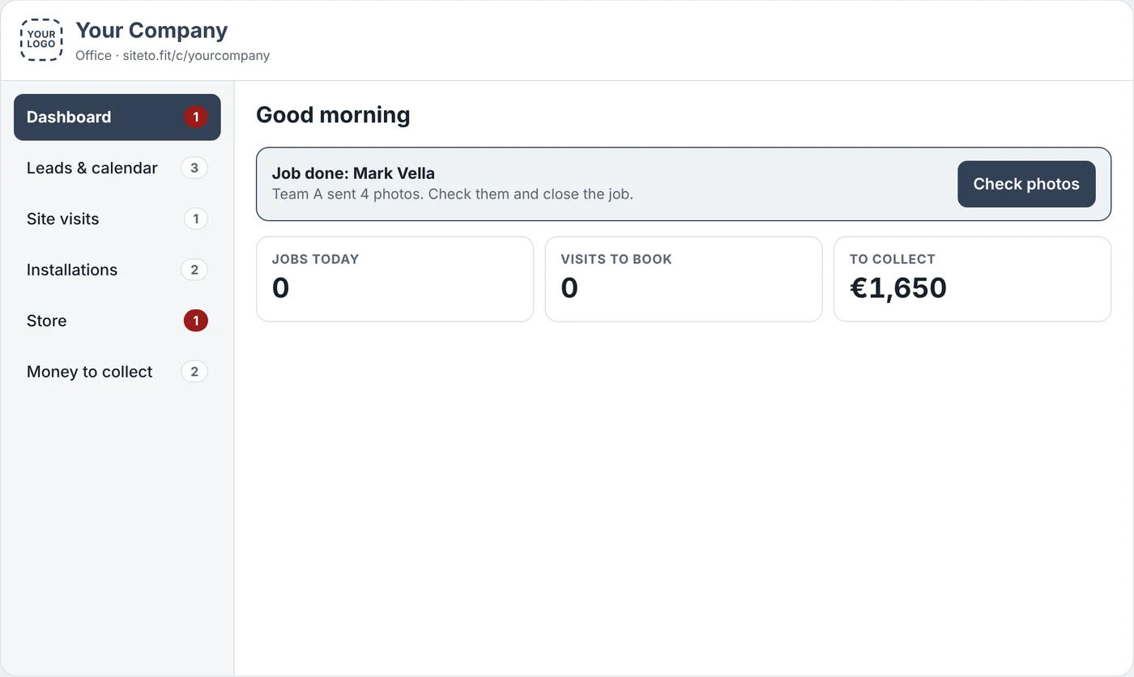Viewport: 1134px width, 677px height.
Task: Navigate to Money to collect
Action: point(117,373)
